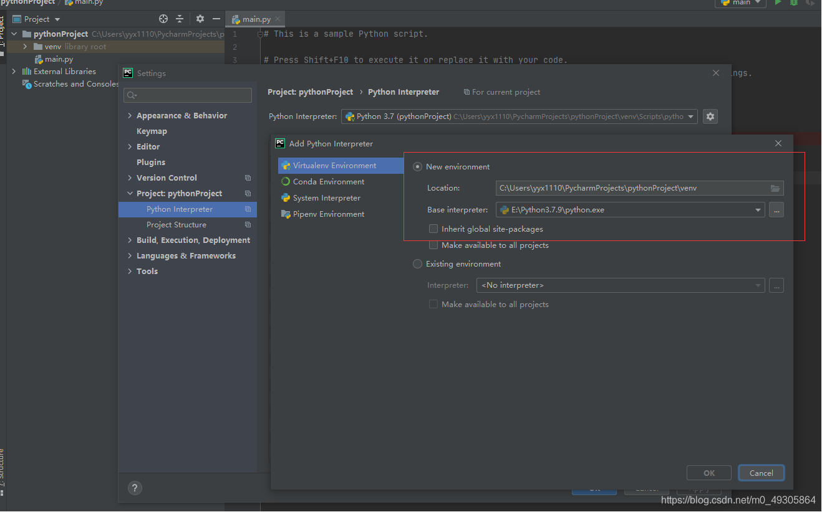Click the Run with Coverage icon
The height and width of the screenshot is (512, 822).
(810, 2)
